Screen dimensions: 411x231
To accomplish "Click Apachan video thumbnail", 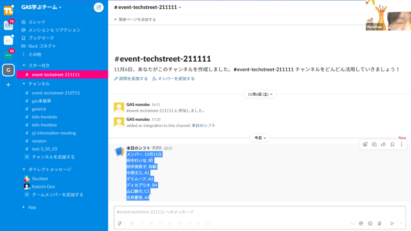I will point(388,15).
